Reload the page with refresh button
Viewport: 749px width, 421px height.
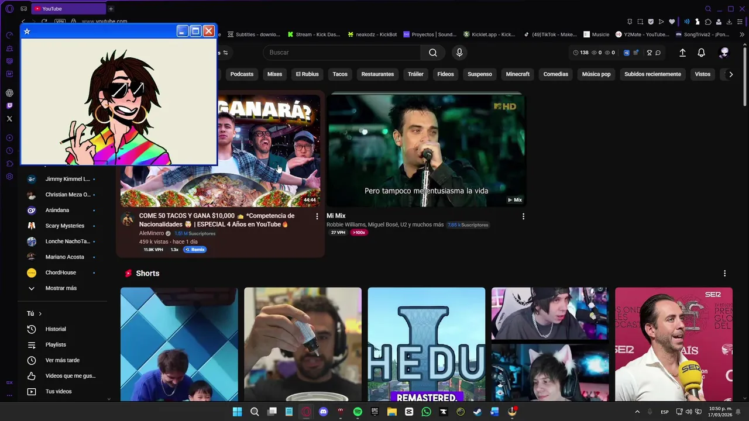tap(44, 22)
